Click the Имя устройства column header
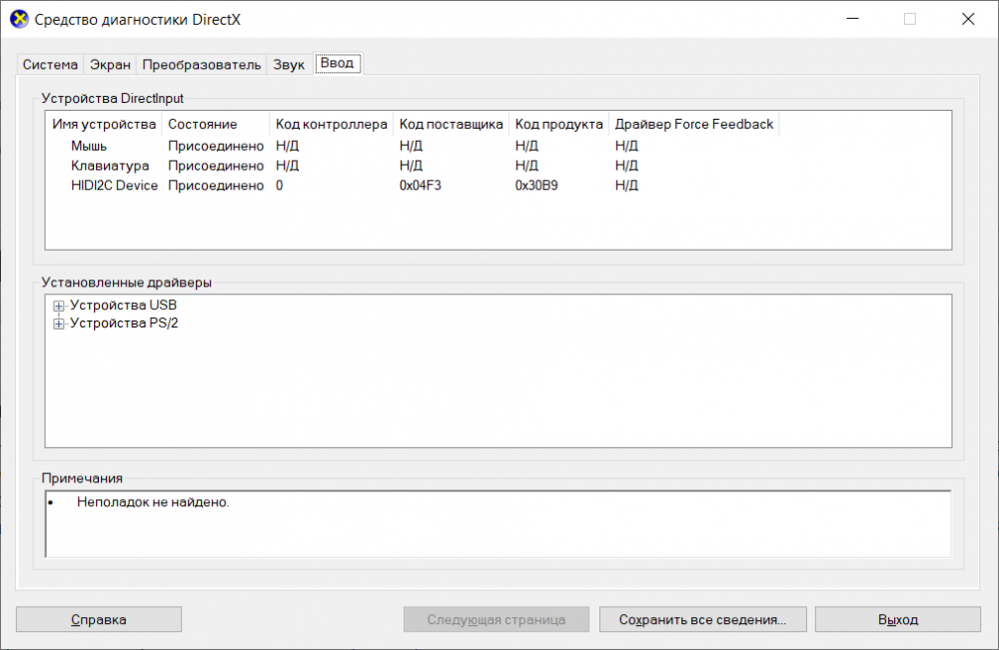Screen dimensions: 999x650 pos(104,125)
